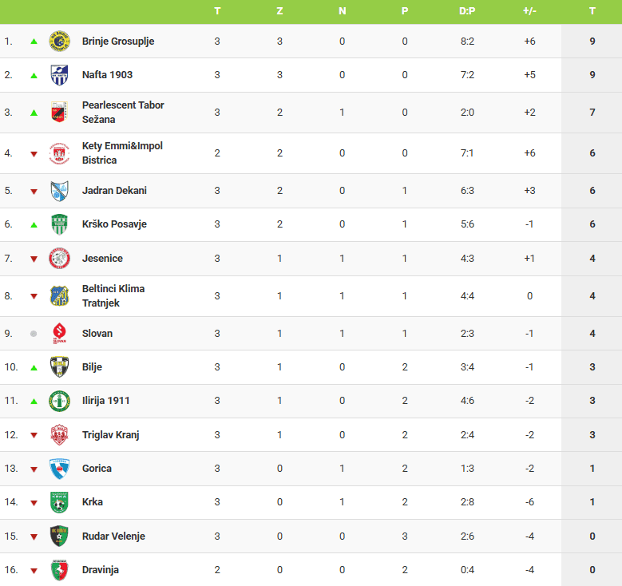The height and width of the screenshot is (586, 622).
Task: Click the +/- goal difference column header
Action: pyautogui.click(x=529, y=11)
